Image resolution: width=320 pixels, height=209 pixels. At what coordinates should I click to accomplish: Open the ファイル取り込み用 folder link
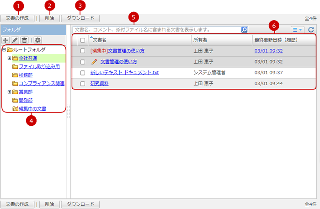pyautogui.click(x=39, y=66)
